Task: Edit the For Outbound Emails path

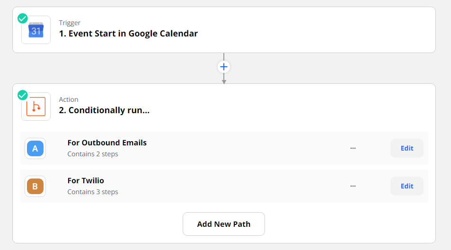Action: 407,148
